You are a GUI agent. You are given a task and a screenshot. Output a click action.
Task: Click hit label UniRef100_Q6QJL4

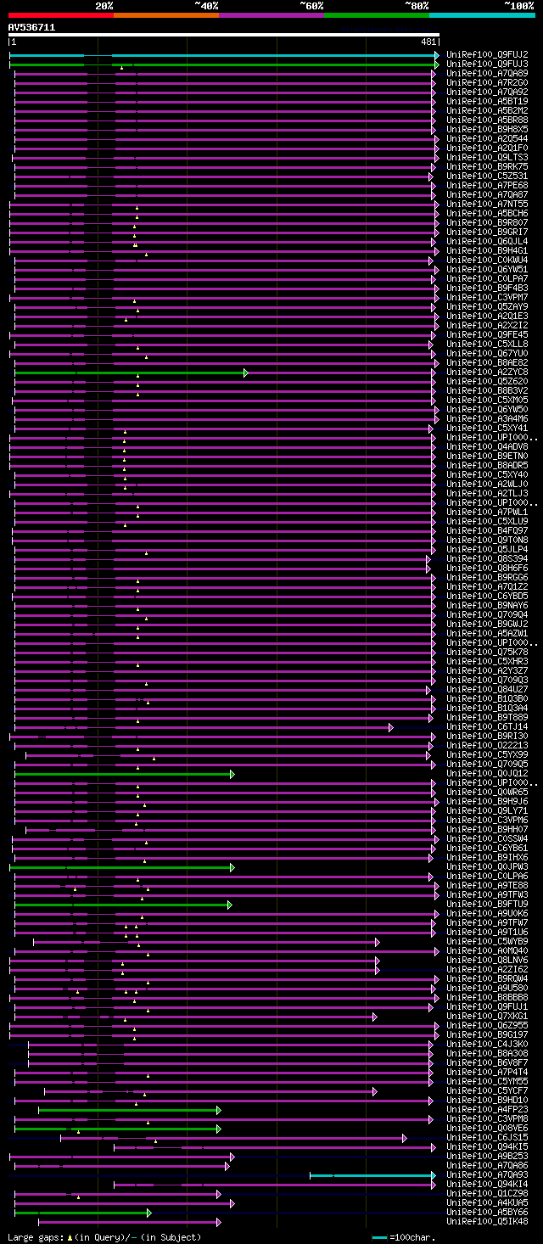point(488,241)
